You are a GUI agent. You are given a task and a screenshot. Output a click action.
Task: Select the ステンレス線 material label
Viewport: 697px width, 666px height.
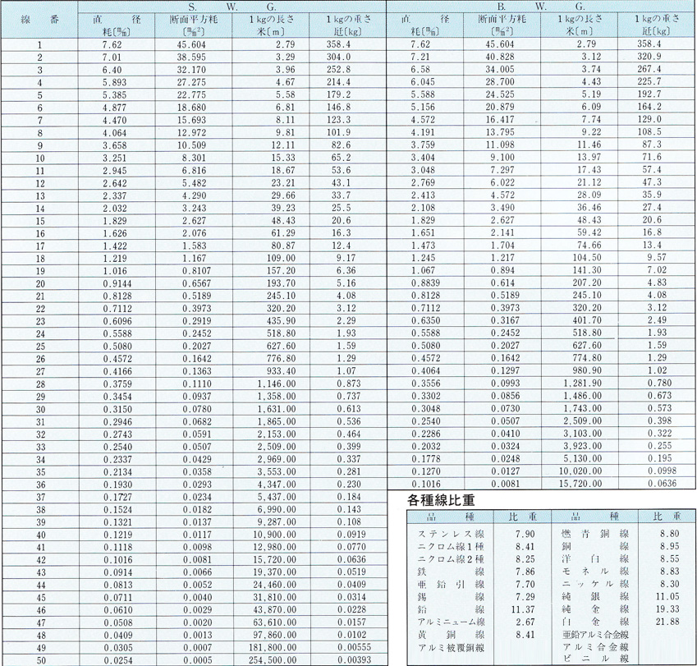pyautogui.click(x=451, y=534)
